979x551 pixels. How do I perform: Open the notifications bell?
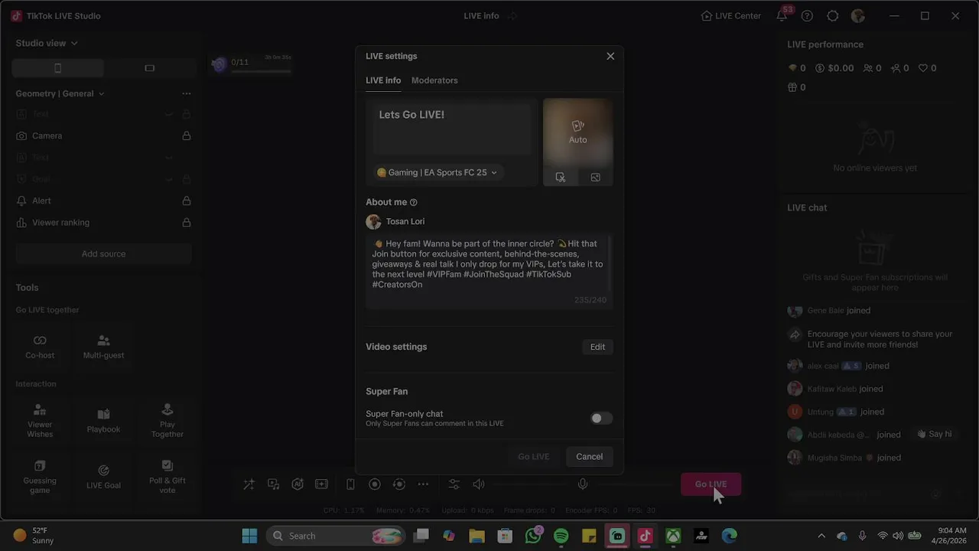click(x=782, y=16)
